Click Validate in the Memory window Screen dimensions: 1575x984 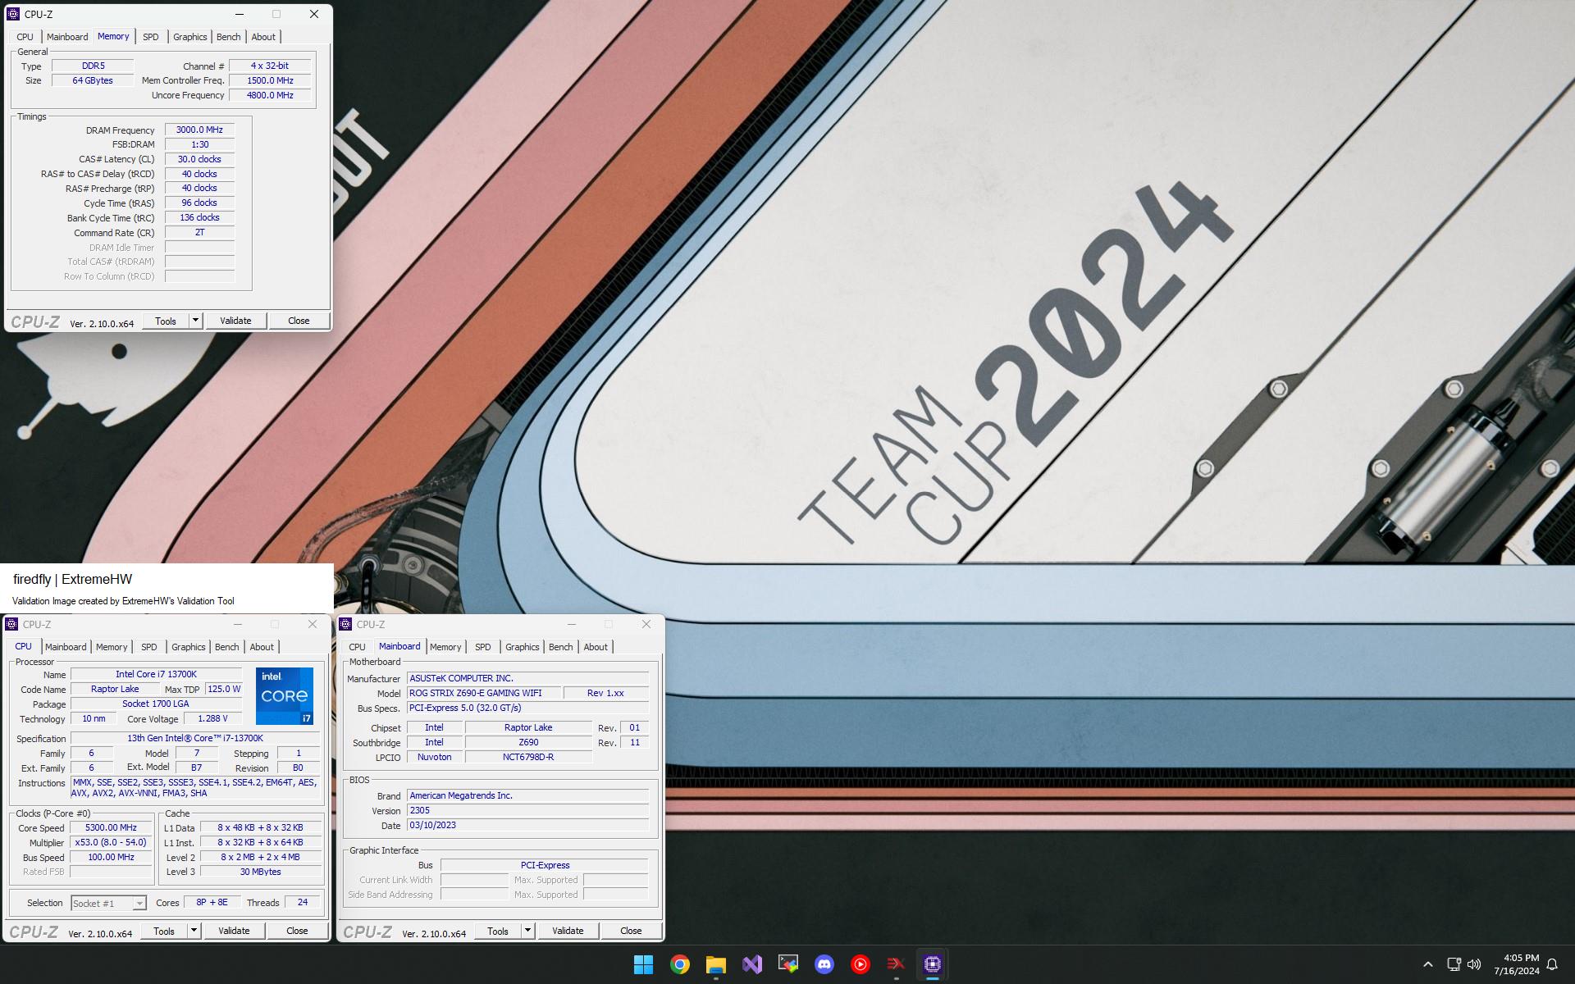coord(235,321)
